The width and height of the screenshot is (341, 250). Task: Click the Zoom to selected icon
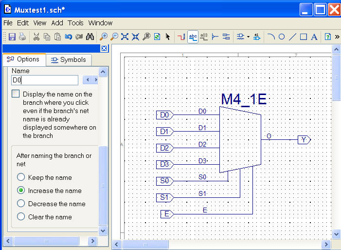pyautogui.click(x=135, y=37)
